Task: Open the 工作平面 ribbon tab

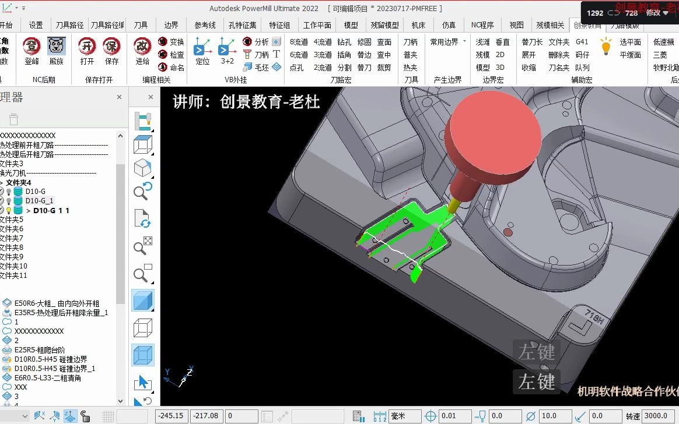Action: coord(317,25)
